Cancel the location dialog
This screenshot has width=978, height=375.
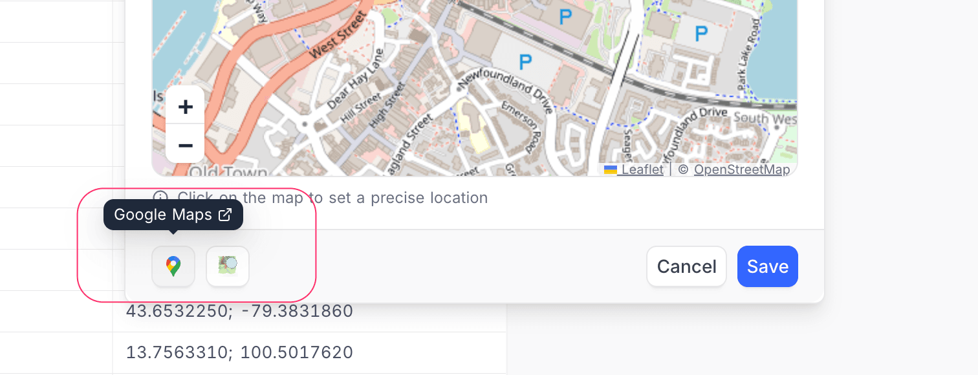[x=686, y=266]
